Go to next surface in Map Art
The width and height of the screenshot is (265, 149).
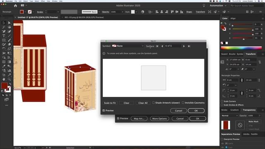(184, 46)
